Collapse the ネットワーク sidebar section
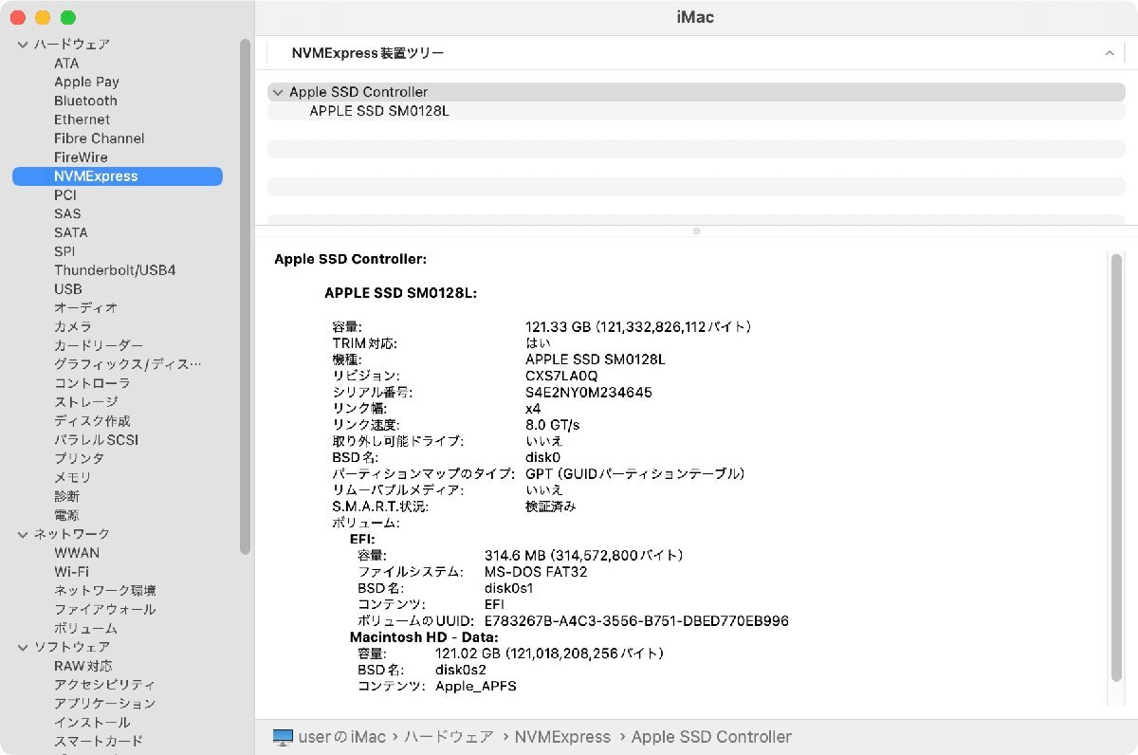 (x=23, y=534)
